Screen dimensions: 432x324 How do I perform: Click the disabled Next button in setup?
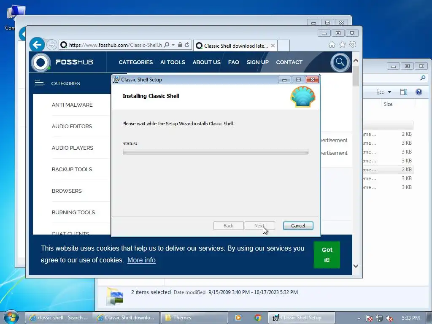point(259,226)
